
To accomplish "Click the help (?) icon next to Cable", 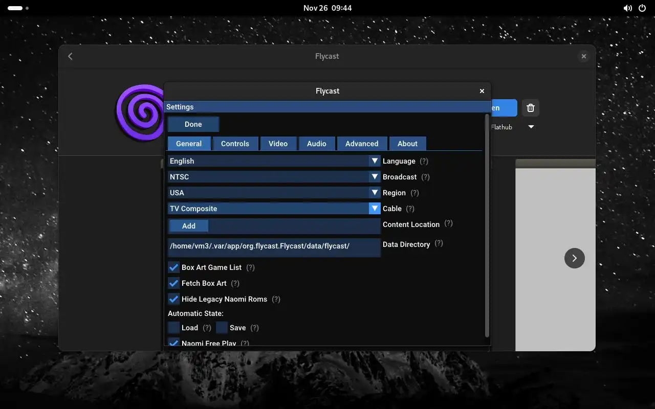I will point(410,209).
